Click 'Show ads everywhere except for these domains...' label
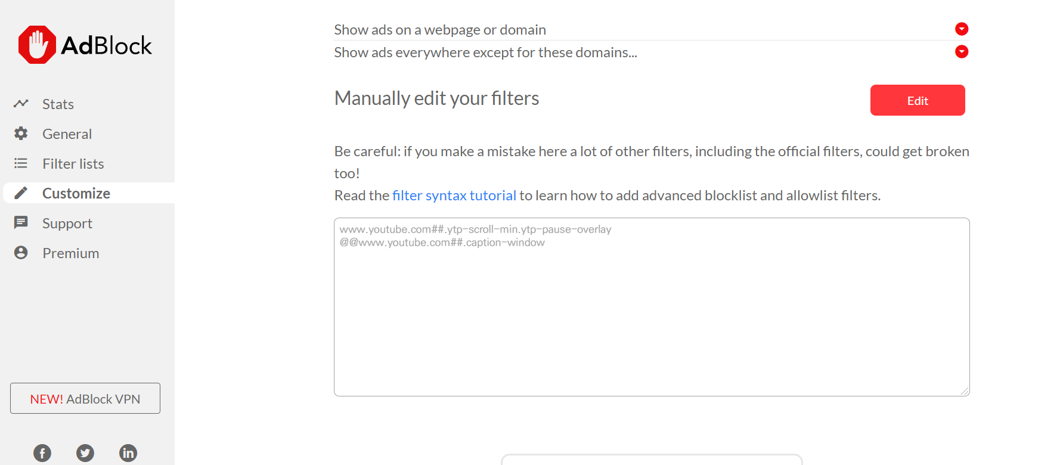 click(485, 52)
